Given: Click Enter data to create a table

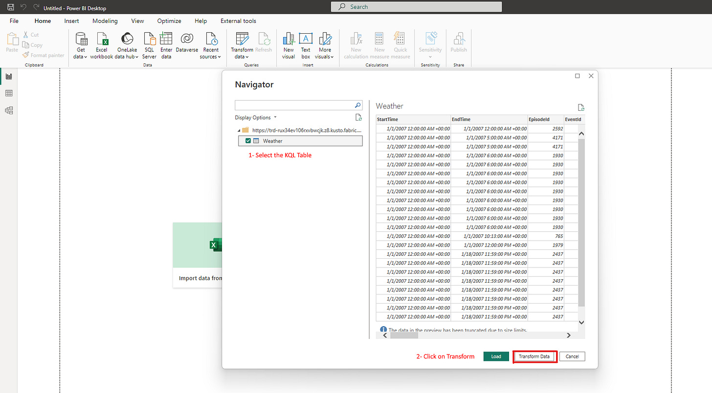Looking at the screenshot, I should (166, 45).
